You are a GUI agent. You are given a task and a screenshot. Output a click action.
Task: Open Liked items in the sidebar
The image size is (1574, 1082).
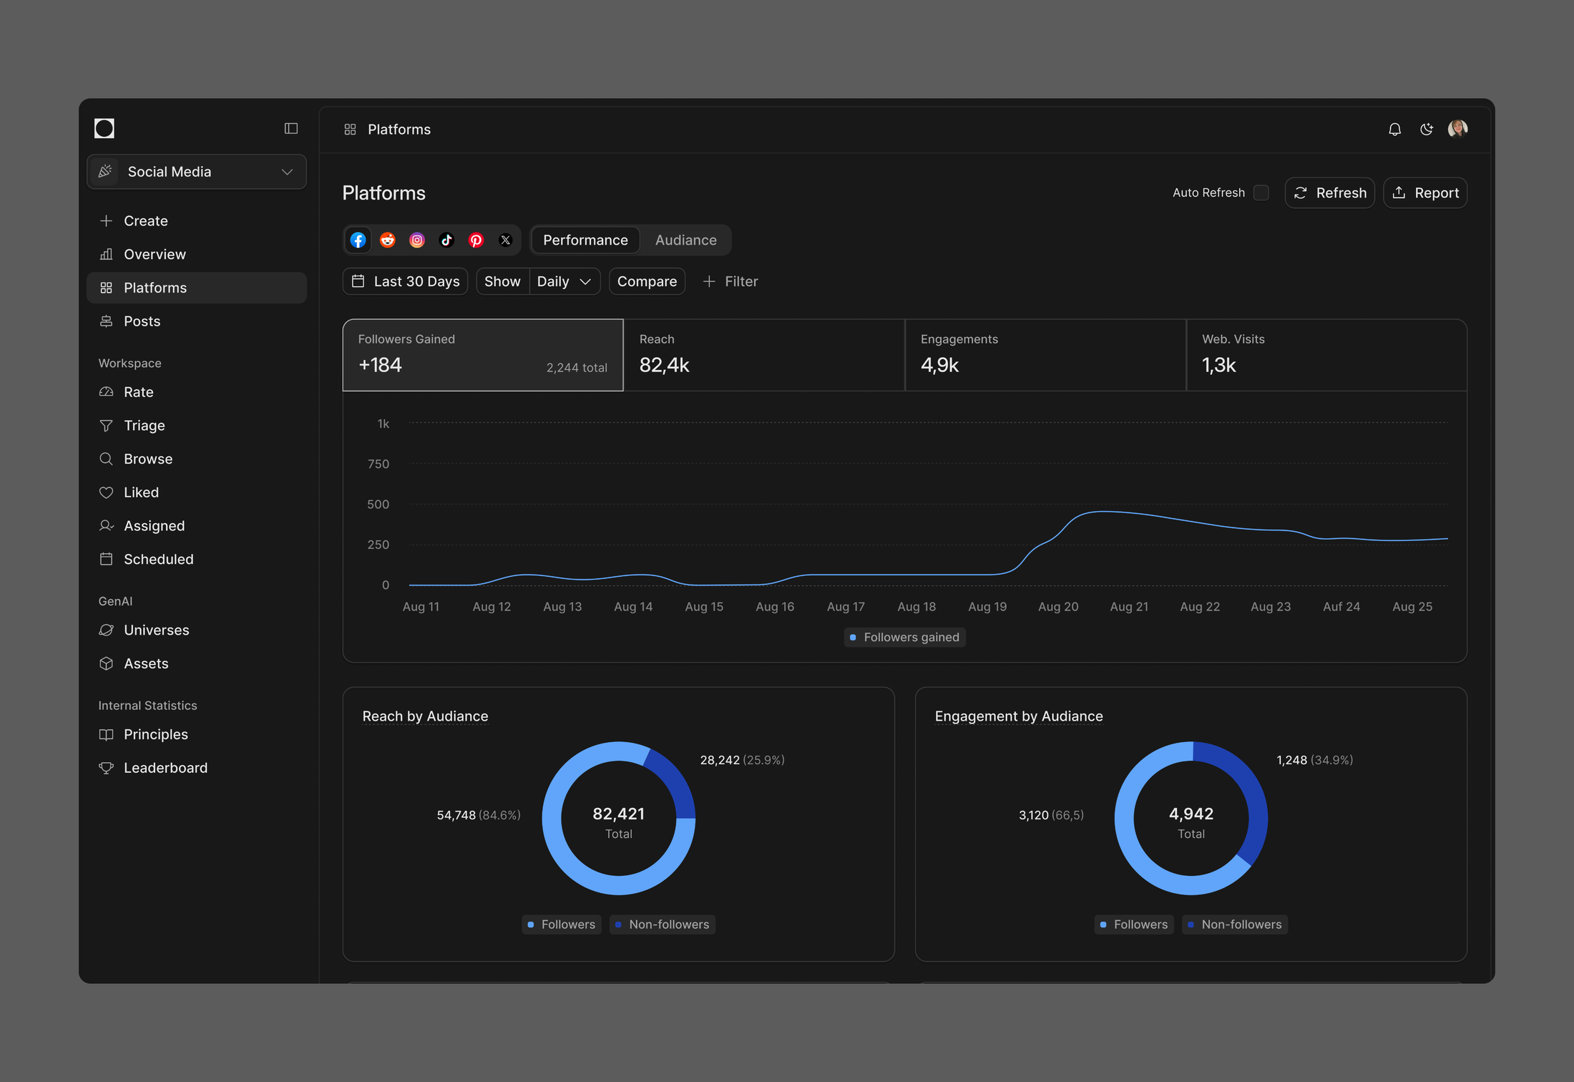[x=197, y=492]
